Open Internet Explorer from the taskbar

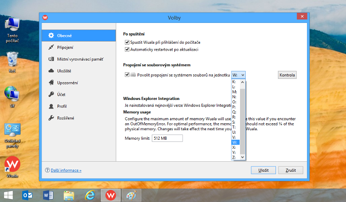pos(90,195)
